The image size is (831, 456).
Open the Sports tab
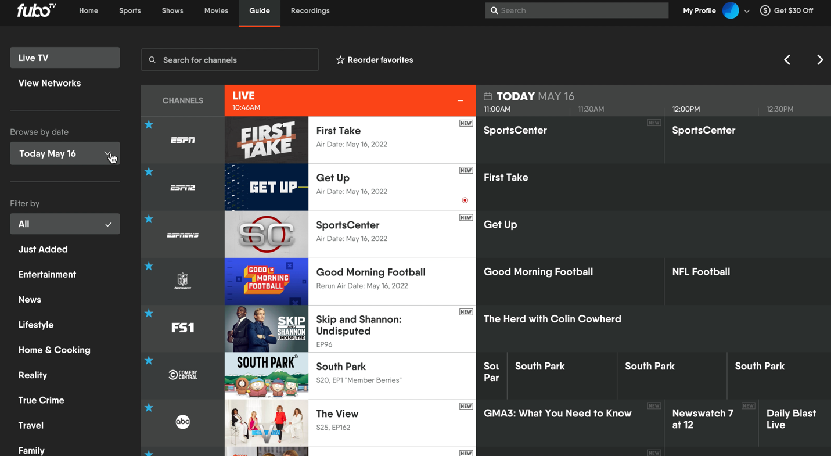[x=130, y=10]
